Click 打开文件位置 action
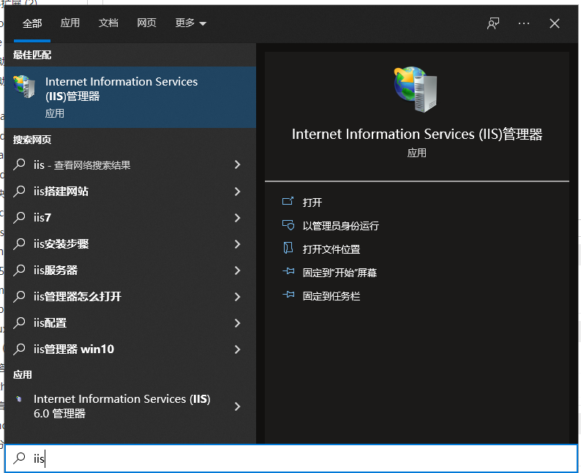 331,249
